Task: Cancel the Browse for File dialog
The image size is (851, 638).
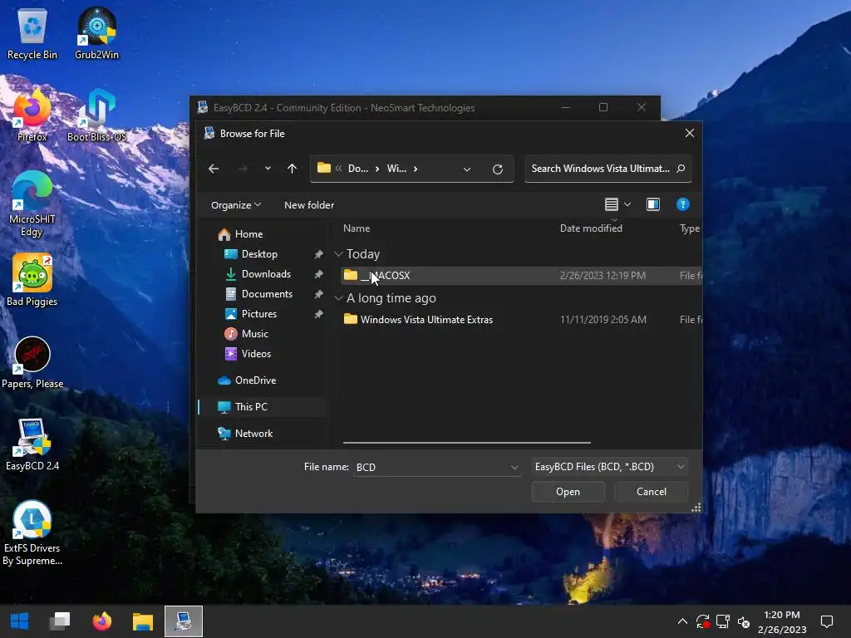Action: tap(652, 492)
